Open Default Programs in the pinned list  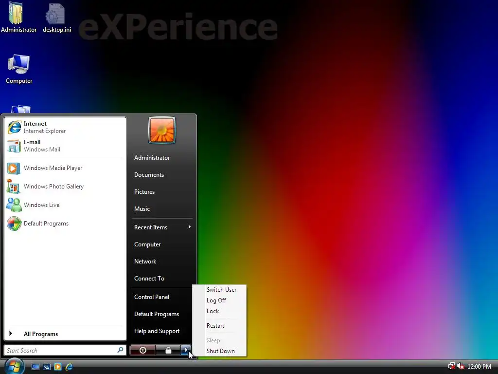pyautogui.click(x=65, y=224)
